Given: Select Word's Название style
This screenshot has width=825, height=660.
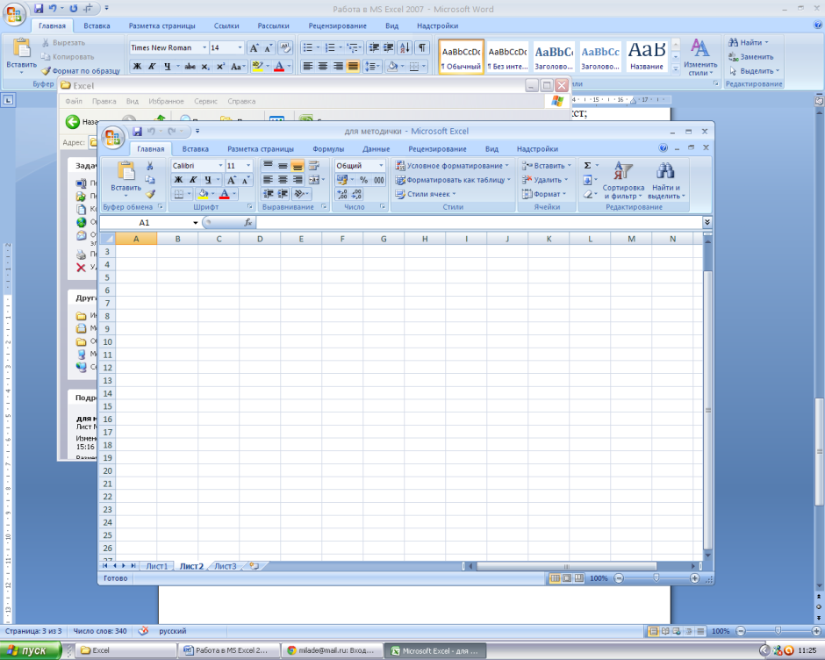Looking at the screenshot, I should 647,56.
